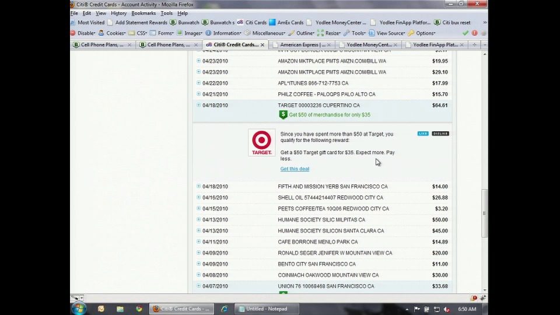Expand the PEETS COFFEE/TEA transaction
The height and width of the screenshot is (315, 560).
pos(198,208)
